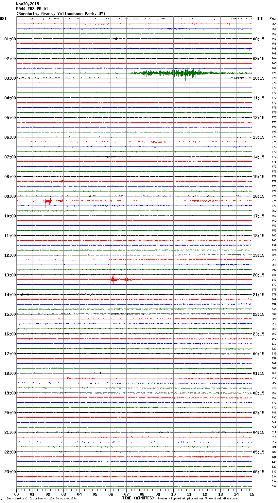Click the red seismic burst after 13:00
Viewport: 278px width, 503px height.
pyautogui.click(x=123, y=280)
